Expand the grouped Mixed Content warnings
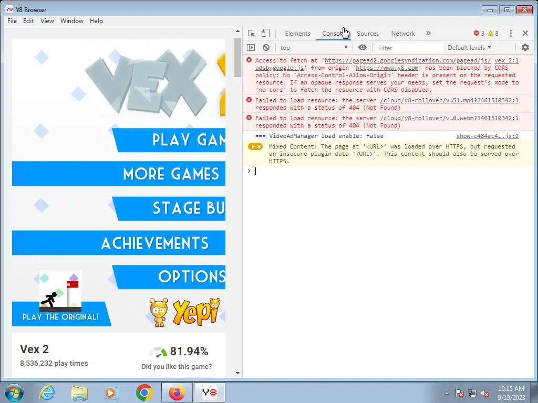 click(x=255, y=147)
